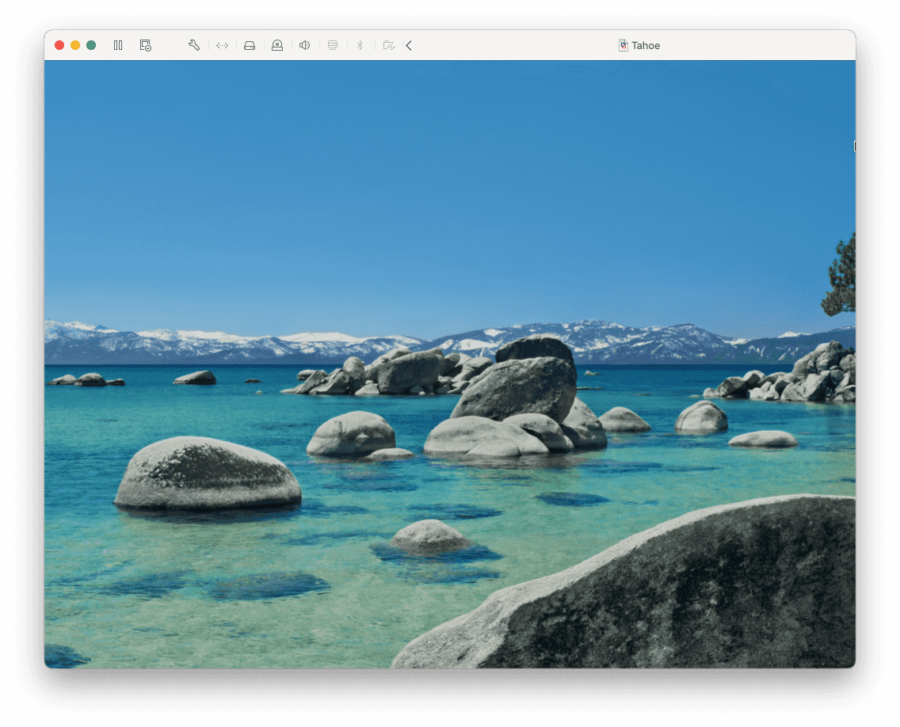900x727 pixels.
Task: Click the Tahoe document proxy icon
Action: tap(624, 45)
